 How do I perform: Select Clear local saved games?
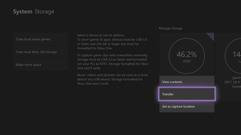(x=41, y=39)
